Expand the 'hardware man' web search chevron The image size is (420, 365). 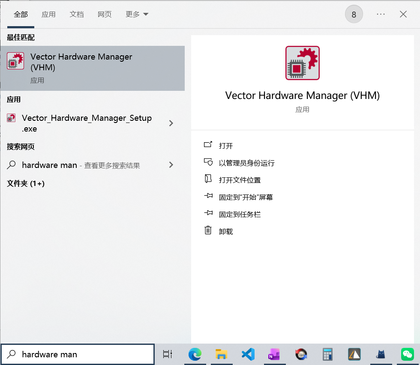pos(171,165)
